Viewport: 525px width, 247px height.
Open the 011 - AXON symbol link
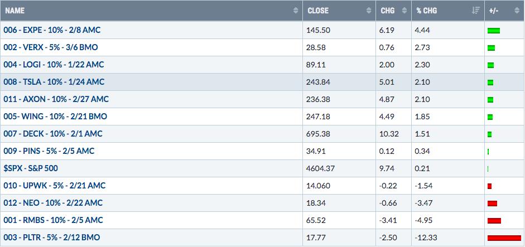(x=56, y=99)
